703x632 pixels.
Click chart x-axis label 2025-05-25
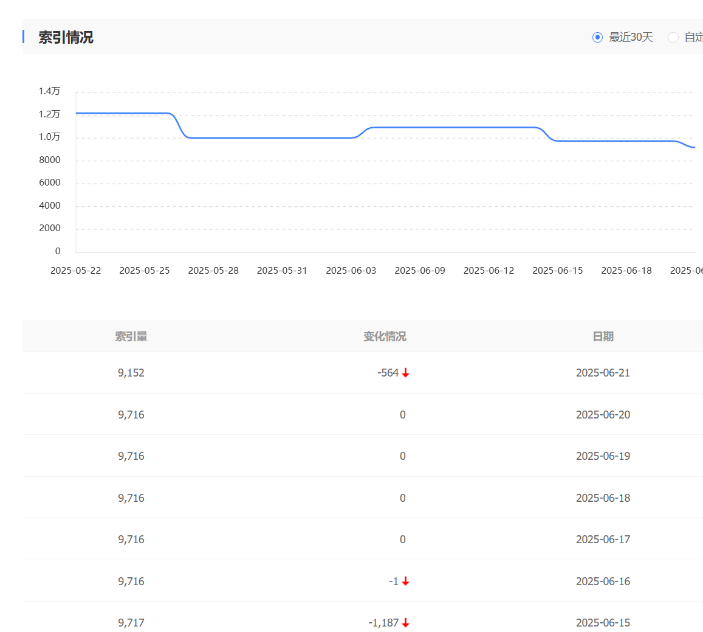point(145,271)
